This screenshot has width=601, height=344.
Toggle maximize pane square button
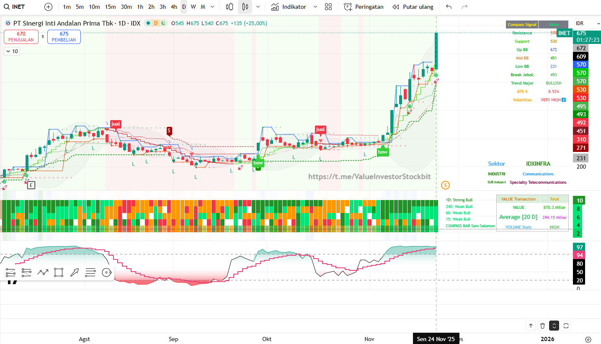(566, 326)
